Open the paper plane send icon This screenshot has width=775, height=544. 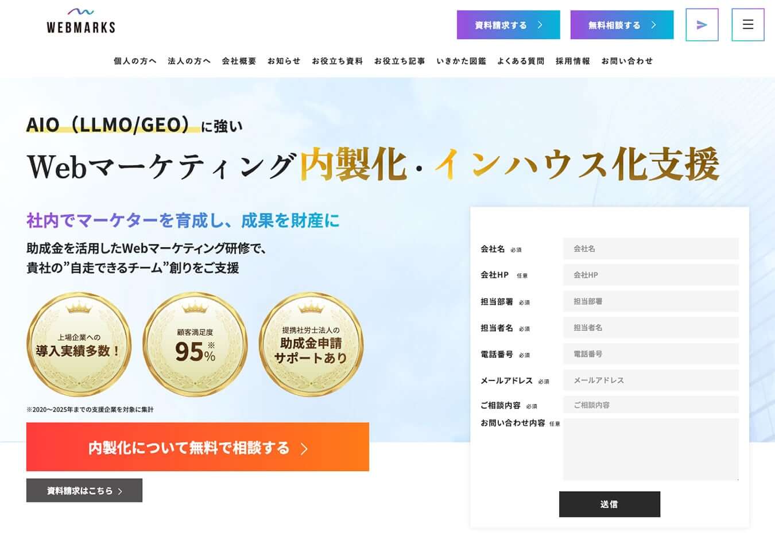pyautogui.click(x=702, y=25)
